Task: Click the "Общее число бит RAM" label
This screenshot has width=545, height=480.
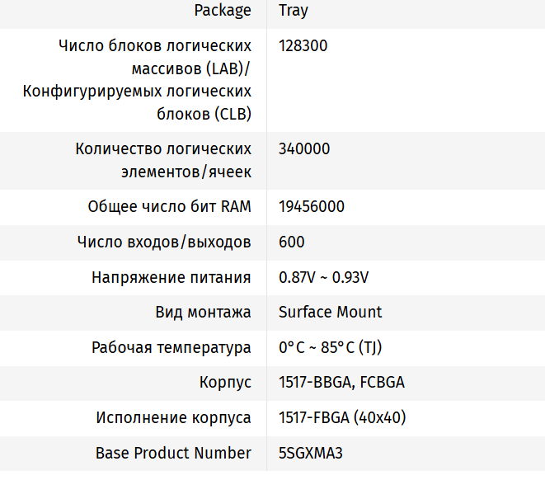Action: pos(169,206)
